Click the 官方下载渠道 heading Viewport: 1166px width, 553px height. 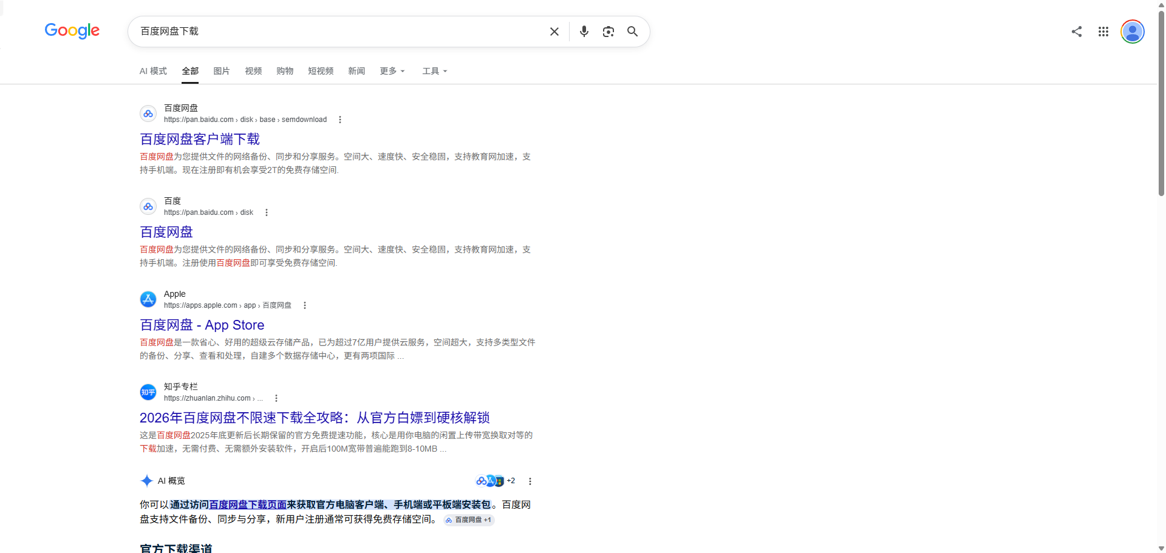click(x=176, y=548)
